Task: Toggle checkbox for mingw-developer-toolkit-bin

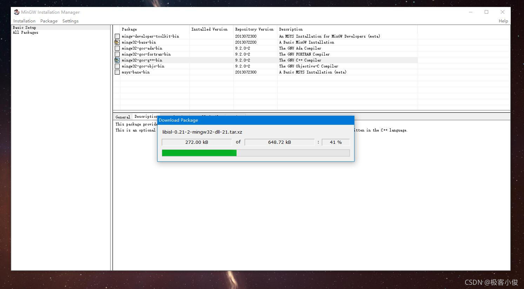Action: tap(117, 36)
